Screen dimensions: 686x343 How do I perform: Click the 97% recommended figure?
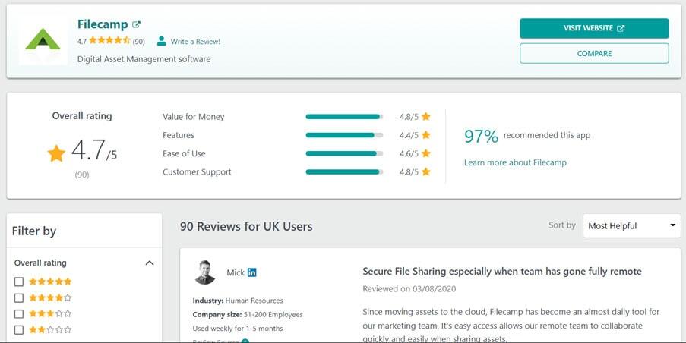click(x=481, y=136)
